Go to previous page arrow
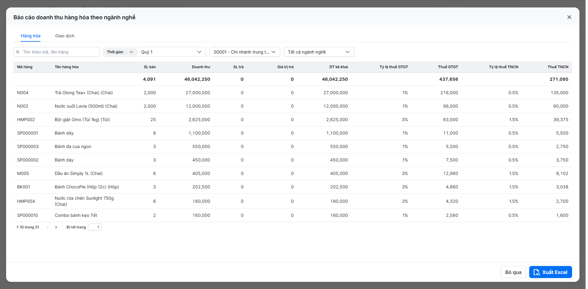The width and height of the screenshot is (588, 289). point(47,227)
